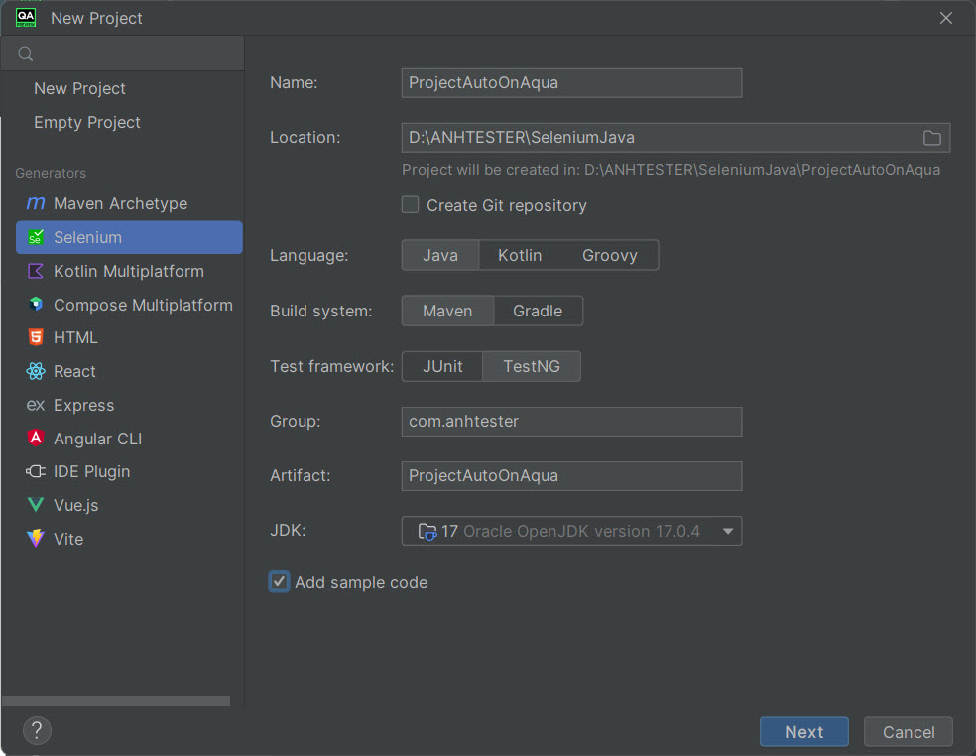Click the Next button
The width and height of the screenshot is (976, 756).
click(803, 732)
